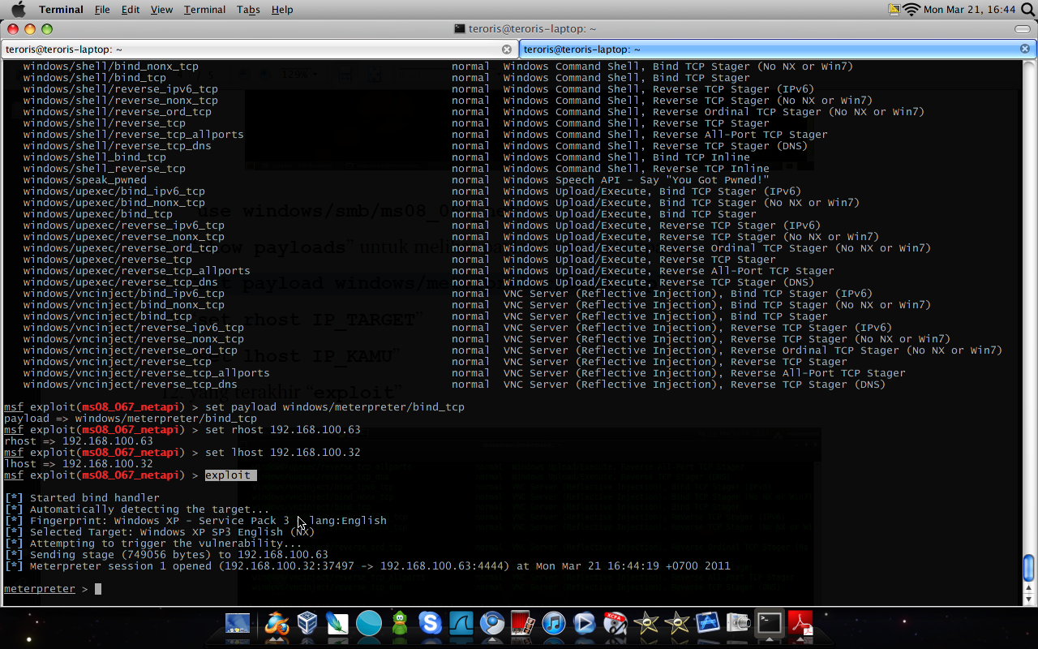Open Wireshark shark fin icon
Image resolution: width=1038 pixels, height=649 pixels.
click(461, 623)
